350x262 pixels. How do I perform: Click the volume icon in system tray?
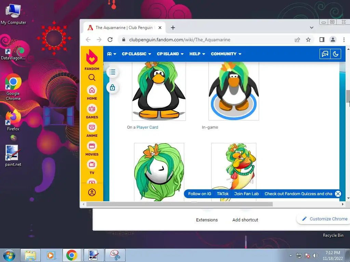[315, 256]
